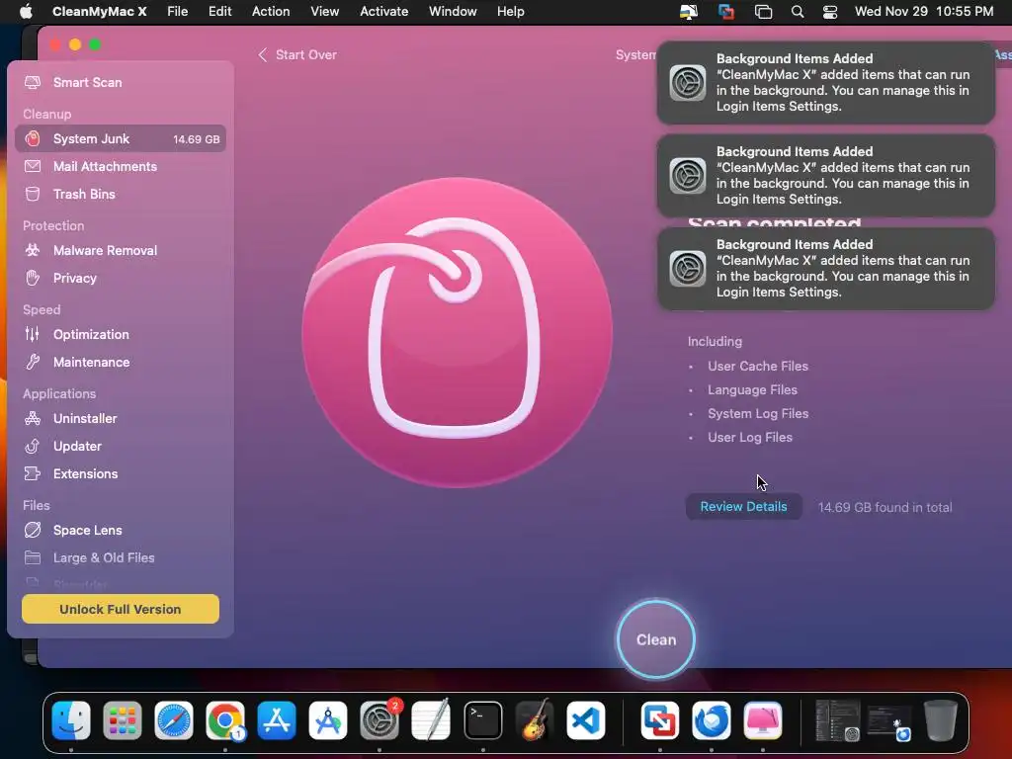The height and width of the screenshot is (759, 1012).
Task: Click the round Clean button
Action: tap(656, 639)
